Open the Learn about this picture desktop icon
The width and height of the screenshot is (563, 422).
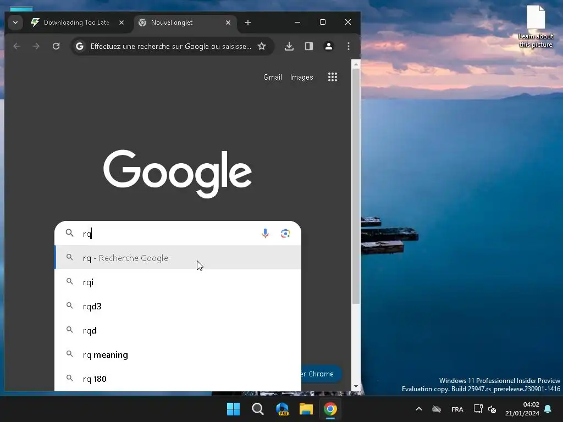pos(536,26)
